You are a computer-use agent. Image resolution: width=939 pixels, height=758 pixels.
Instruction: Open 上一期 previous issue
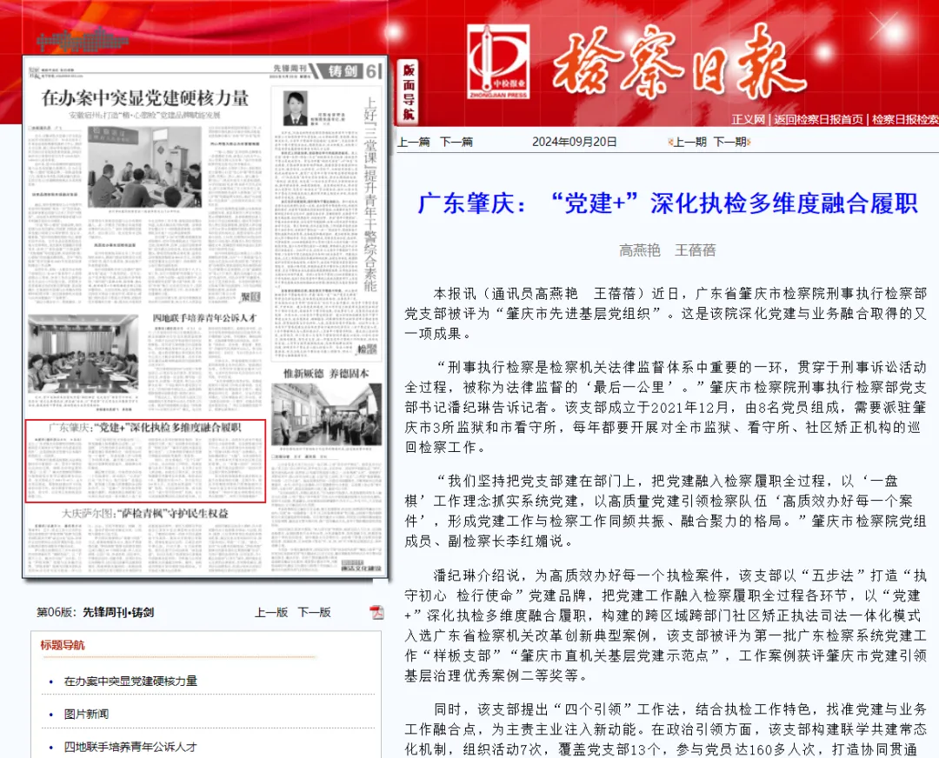pos(689,142)
